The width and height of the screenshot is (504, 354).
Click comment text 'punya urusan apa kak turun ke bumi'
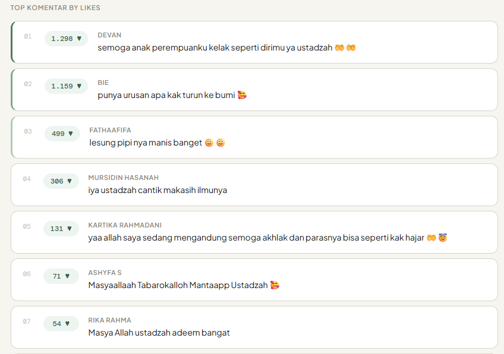[x=166, y=96]
